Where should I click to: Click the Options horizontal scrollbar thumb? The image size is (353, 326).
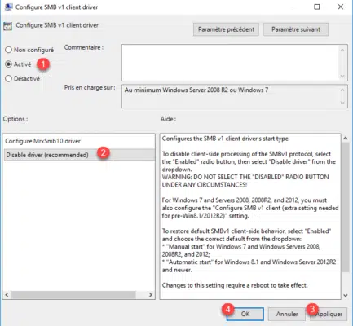click(x=73, y=295)
